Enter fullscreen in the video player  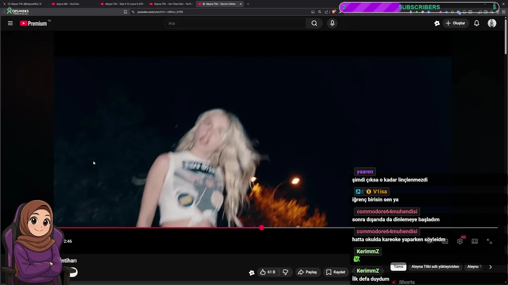pyautogui.click(x=489, y=241)
